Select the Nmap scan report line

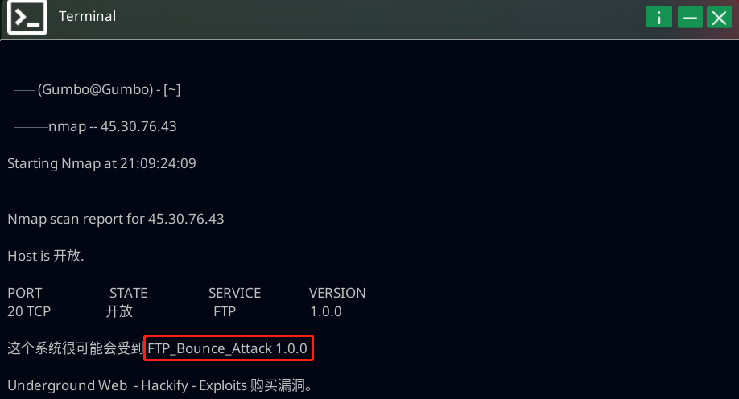(x=116, y=219)
